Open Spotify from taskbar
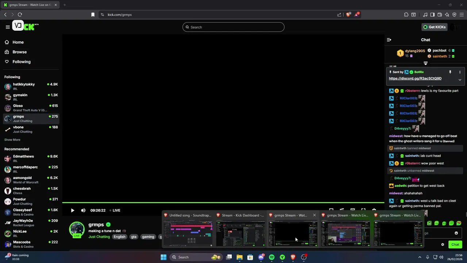Viewport: 467px width, 263px height. click(271, 257)
